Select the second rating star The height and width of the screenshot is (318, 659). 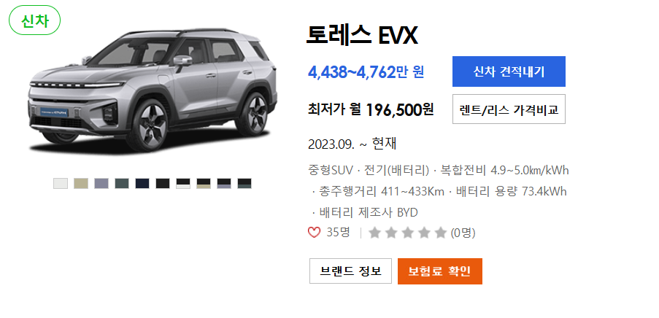coord(391,233)
